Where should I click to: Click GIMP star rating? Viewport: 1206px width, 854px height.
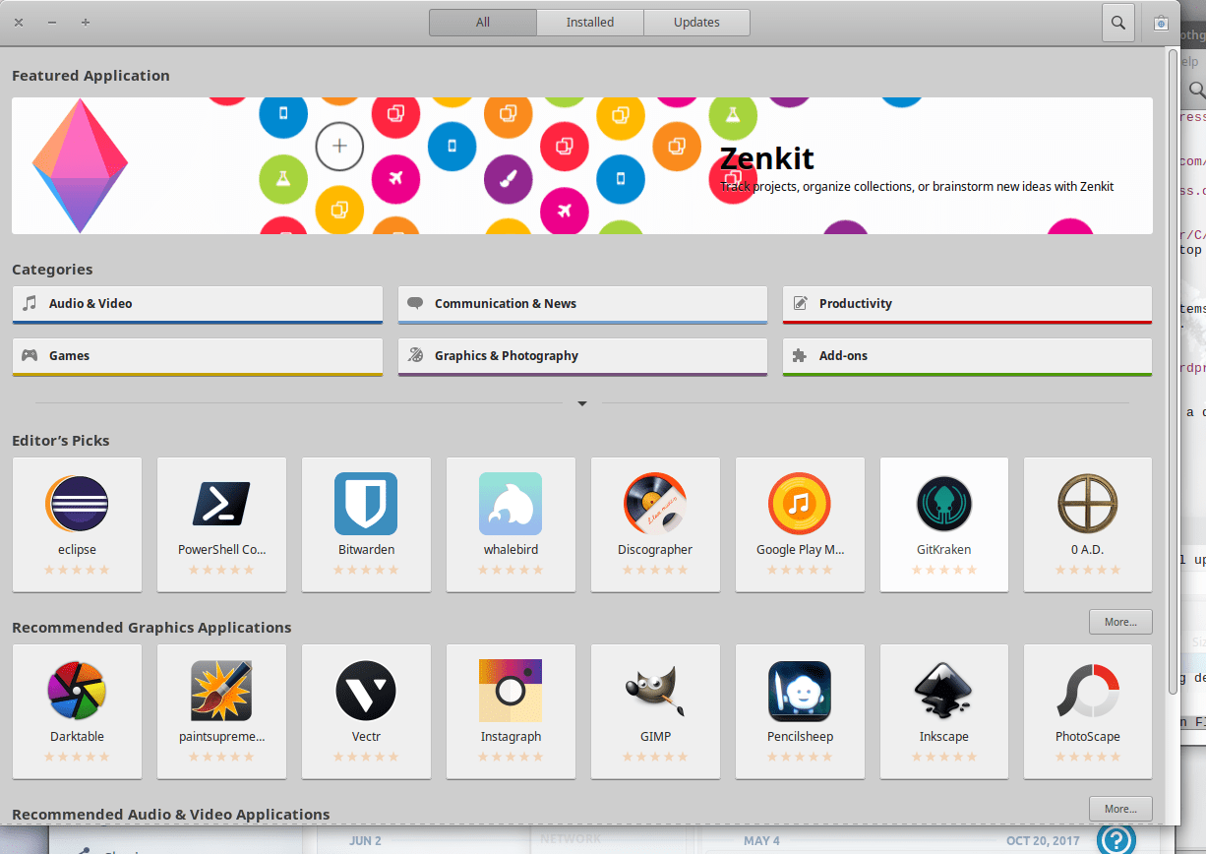tap(655, 757)
